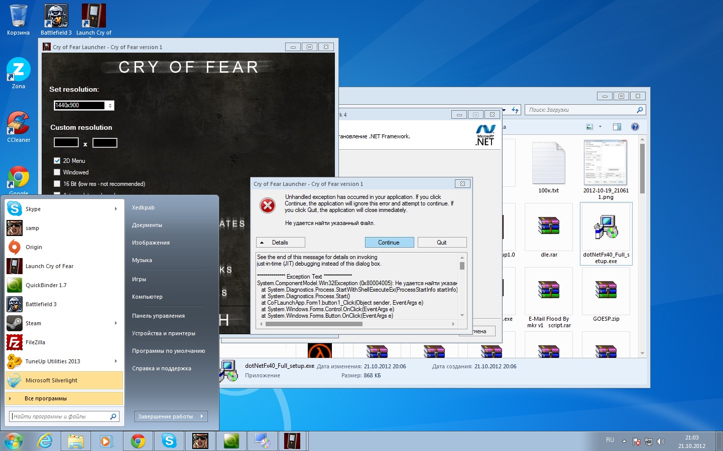Open Все программы in the Start menu
This screenshot has height=451, width=723.
pyautogui.click(x=64, y=398)
